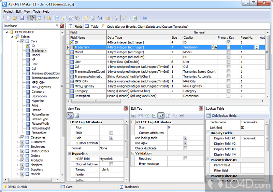The image size is (273, 192).
Task: Collapse the Cars table tree node
Action: pos(17,41)
